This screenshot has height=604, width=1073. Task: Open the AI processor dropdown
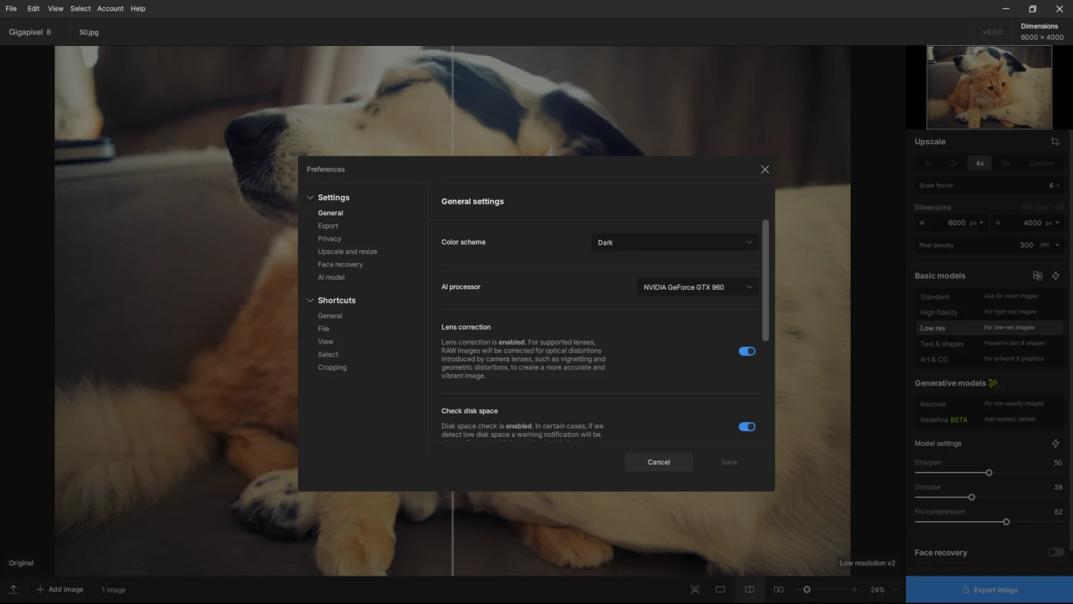point(697,287)
